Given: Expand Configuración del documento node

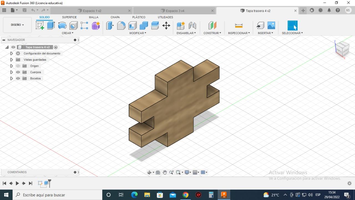Looking at the screenshot, I should (11, 53).
